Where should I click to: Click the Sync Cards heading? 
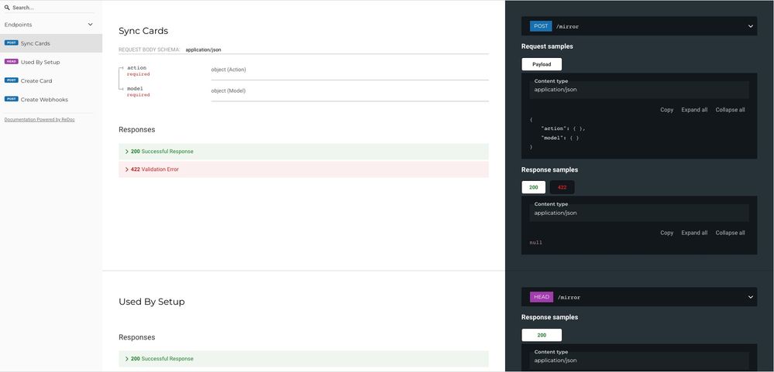[x=143, y=30]
